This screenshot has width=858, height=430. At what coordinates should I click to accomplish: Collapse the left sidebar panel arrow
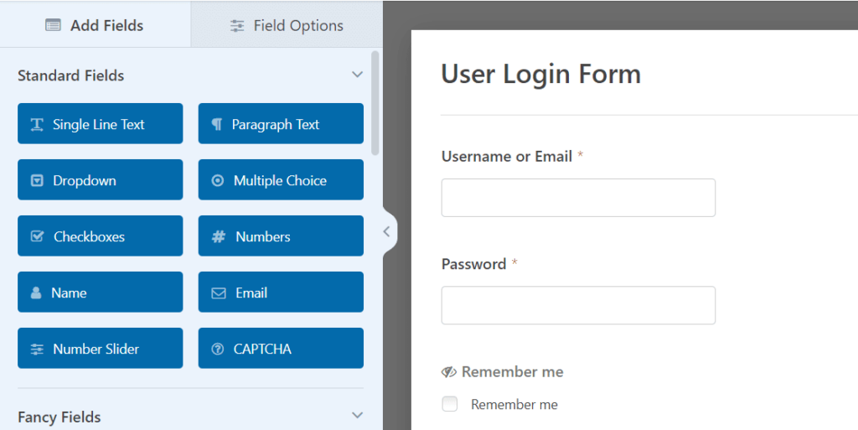386,232
